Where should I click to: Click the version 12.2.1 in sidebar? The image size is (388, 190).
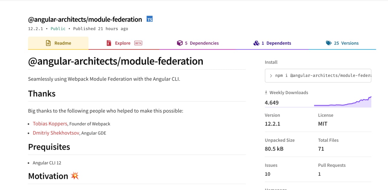[x=272, y=124]
